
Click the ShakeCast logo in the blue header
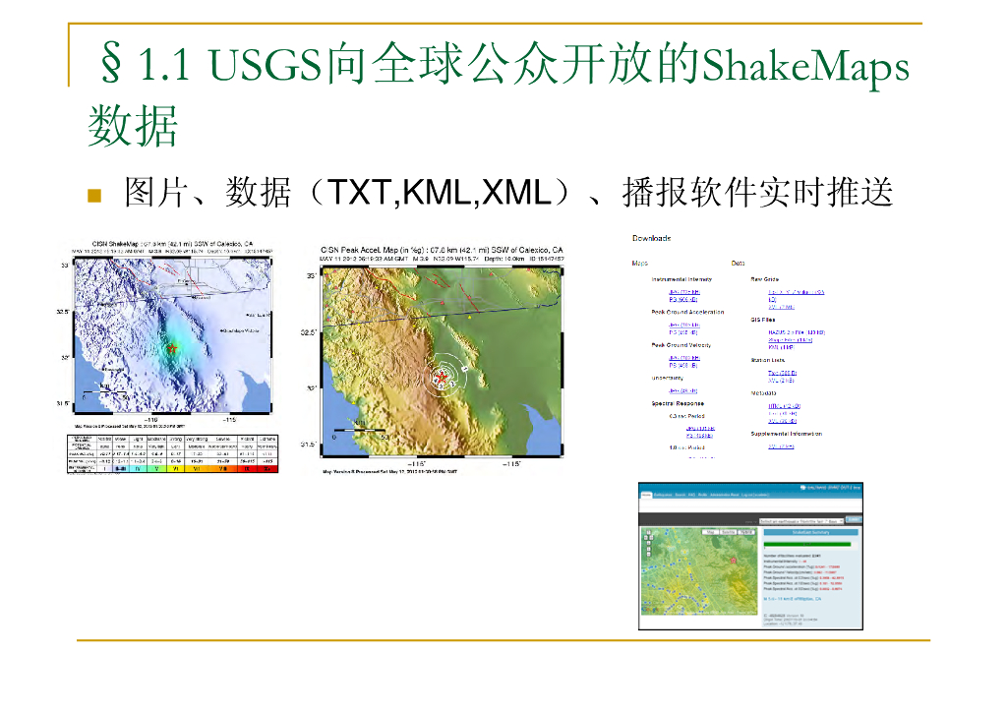[x=830, y=488]
